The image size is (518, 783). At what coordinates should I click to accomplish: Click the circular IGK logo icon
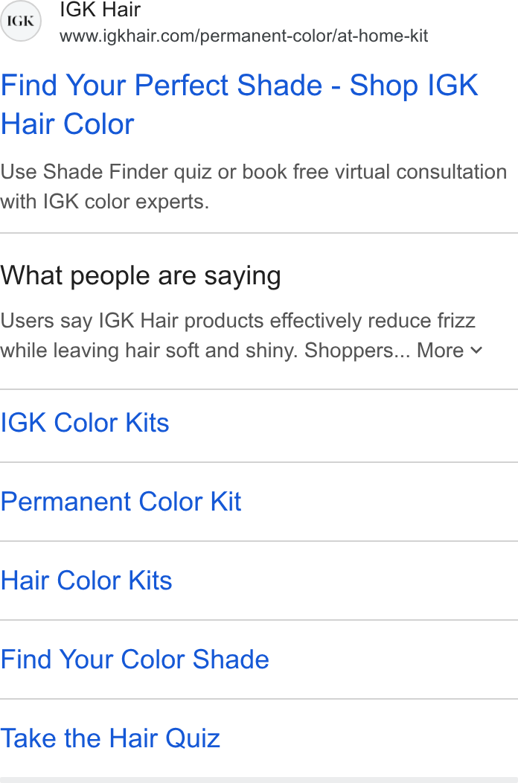pyautogui.click(x=21, y=21)
